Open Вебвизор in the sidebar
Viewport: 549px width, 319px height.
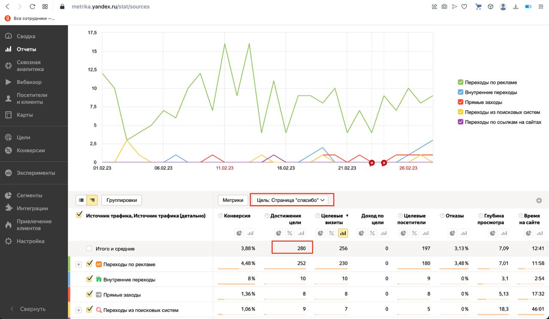point(29,82)
